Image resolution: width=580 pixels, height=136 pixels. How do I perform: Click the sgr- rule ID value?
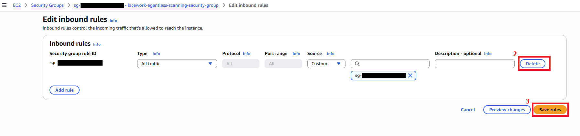[76, 63]
